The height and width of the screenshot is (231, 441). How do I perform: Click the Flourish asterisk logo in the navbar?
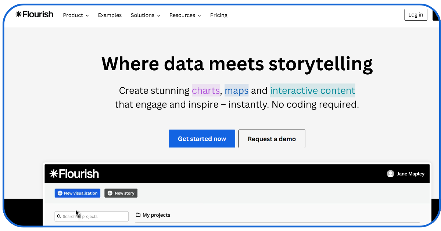tap(18, 14)
